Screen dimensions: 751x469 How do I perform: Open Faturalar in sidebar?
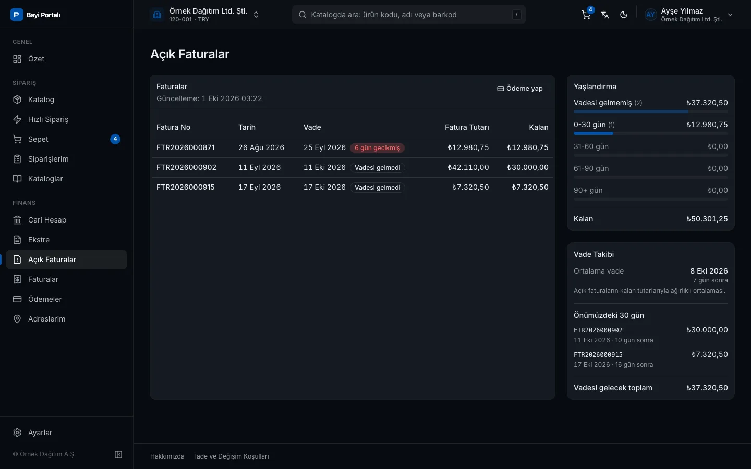[66, 279]
